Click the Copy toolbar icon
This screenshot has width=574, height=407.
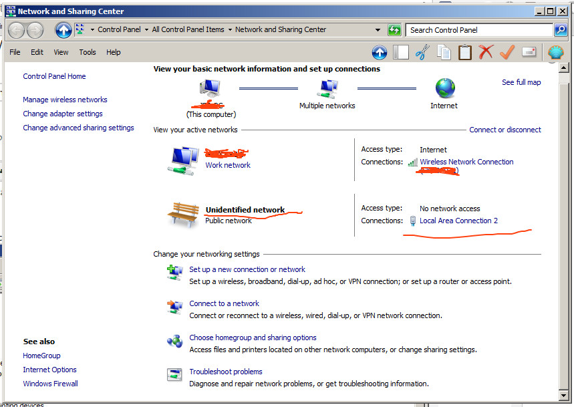(444, 52)
